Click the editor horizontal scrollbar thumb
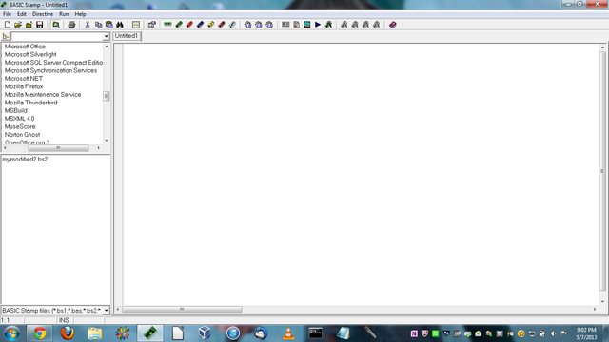Viewport: 609px width, 342px height. (x=182, y=309)
